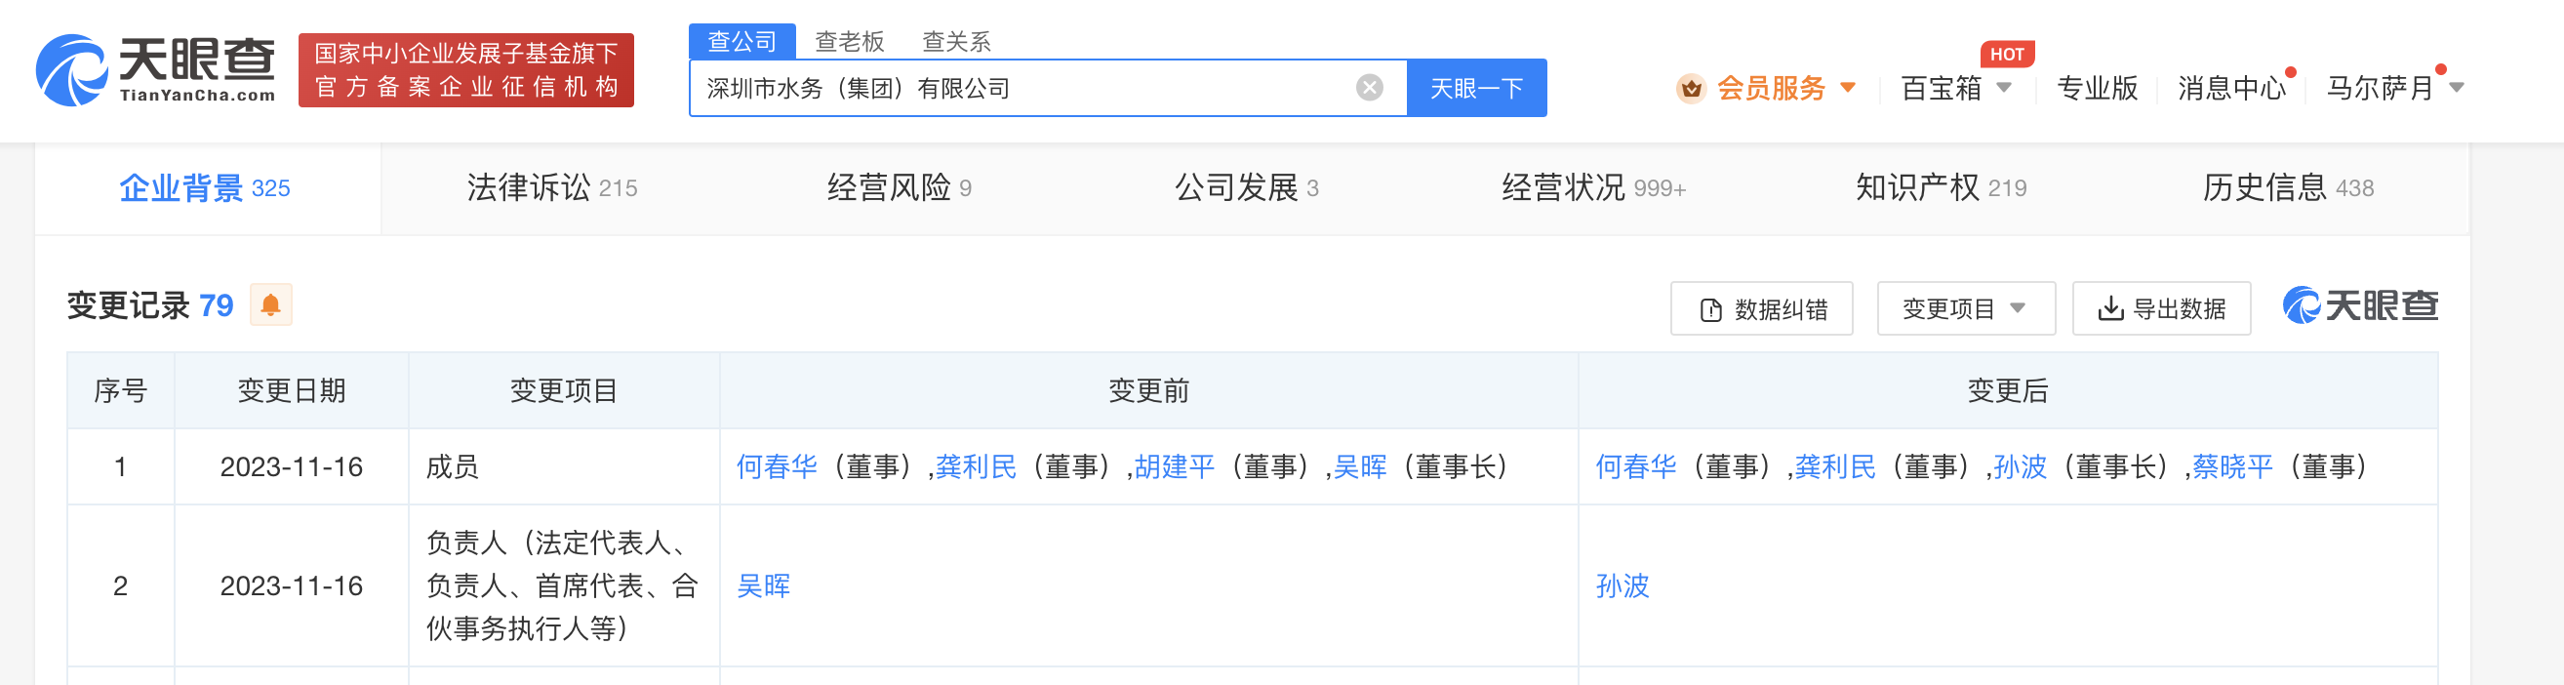Click the 导出数据 export button
2564x685 pixels.
point(2161,308)
